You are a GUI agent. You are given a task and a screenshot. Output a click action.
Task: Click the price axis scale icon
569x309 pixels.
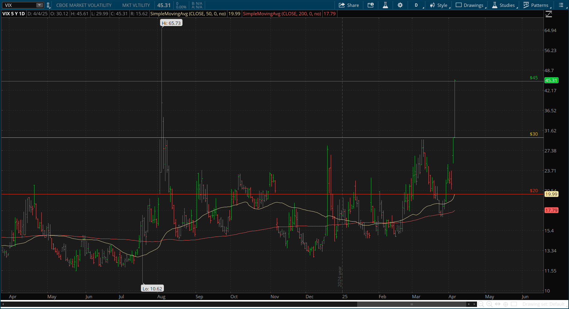tap(549, 14)
